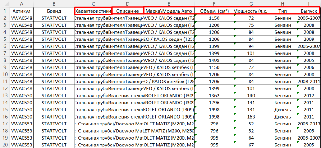This screenshot has width=321, height=148.
Task: Select column A header
Action: point(22,3)
